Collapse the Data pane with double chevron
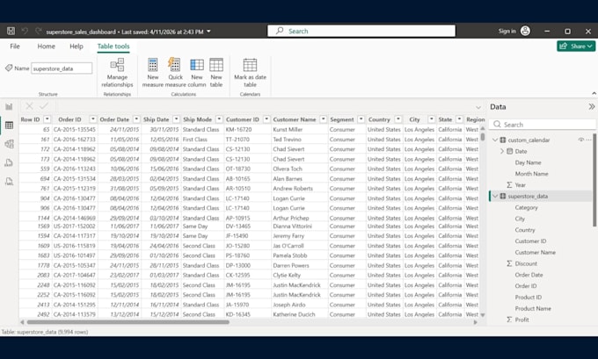The height and width of the screenshot is (359, 598). pyautogui.click(x=591, y=107)
